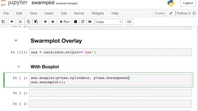
Task: Open the Cell menu
Action: [64, 13]
